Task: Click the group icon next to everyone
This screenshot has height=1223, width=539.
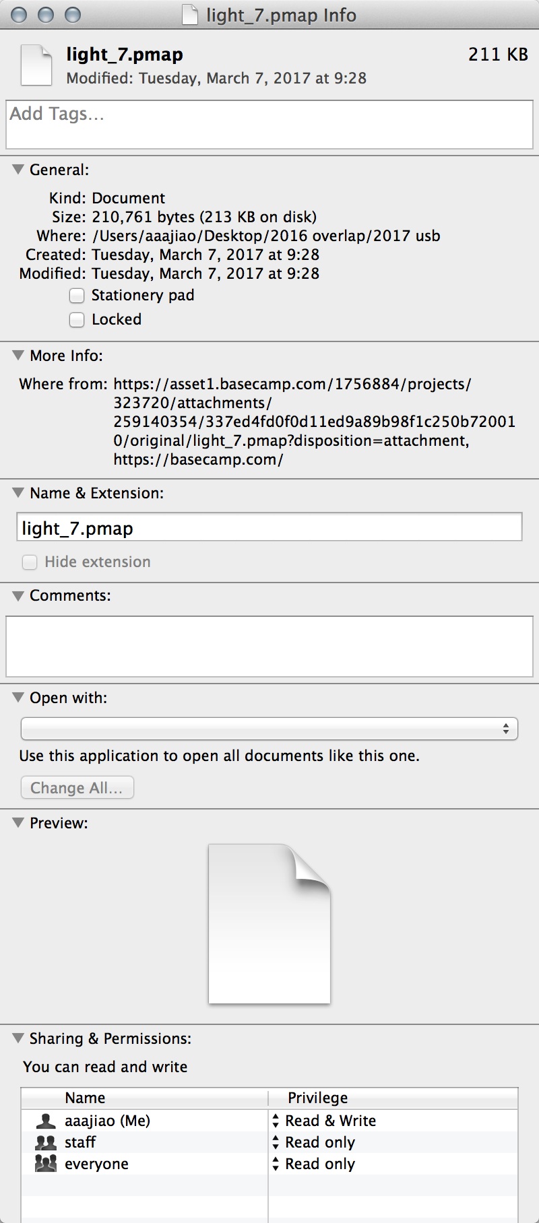Action: [44, 1163]
